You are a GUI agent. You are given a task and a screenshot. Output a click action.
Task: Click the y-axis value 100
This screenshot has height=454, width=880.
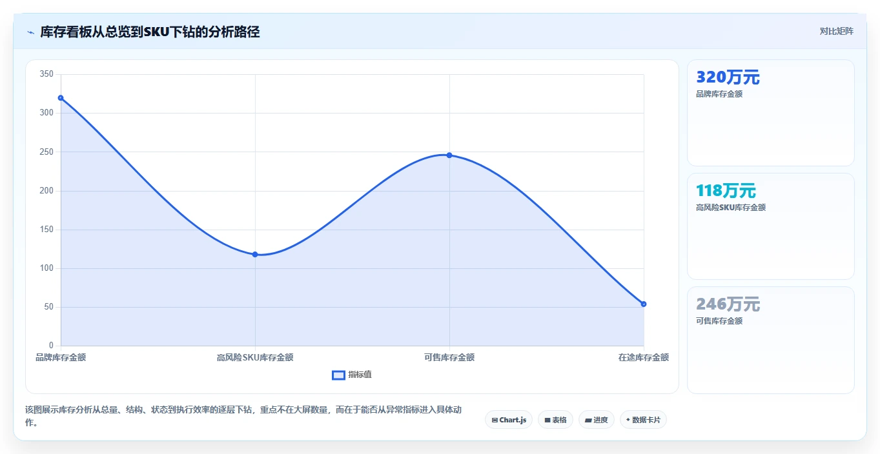46,268
